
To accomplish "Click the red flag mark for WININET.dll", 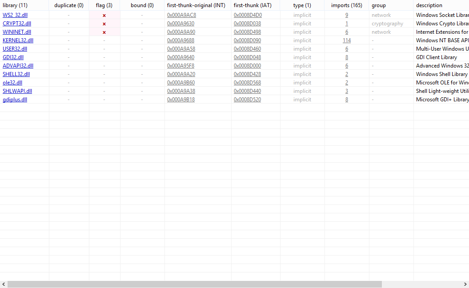I will tap(104, 32).
